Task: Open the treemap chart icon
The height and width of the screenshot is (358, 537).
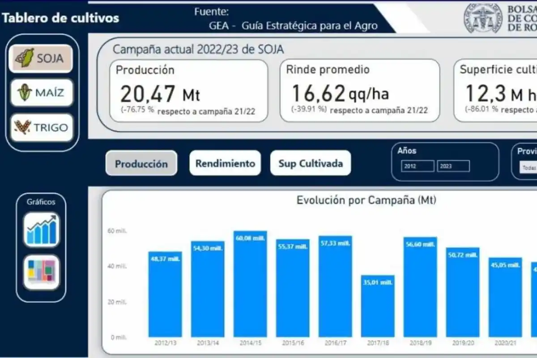Action: [41, 273]
